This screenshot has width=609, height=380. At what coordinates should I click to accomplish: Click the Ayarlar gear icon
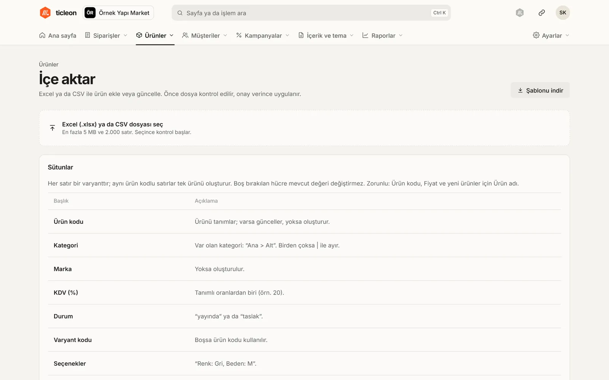[536, 35]
